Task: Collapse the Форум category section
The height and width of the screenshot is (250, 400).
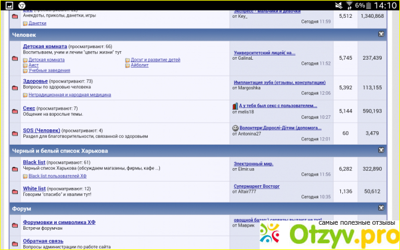Action: tap(382, 209)
